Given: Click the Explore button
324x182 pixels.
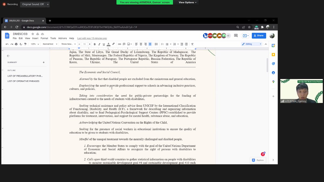Looking at the screenshot, I should click(258, 160).
